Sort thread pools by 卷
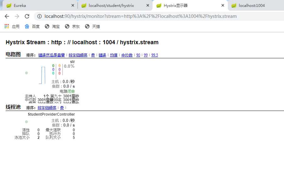The height and width of the screenshot is (183, 284). click(x=62, y=108)
